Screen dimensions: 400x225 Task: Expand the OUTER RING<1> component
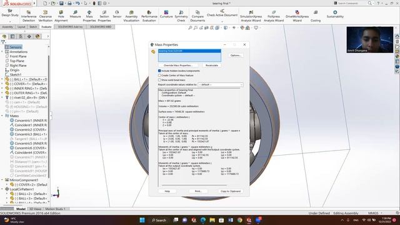[2, 93]
